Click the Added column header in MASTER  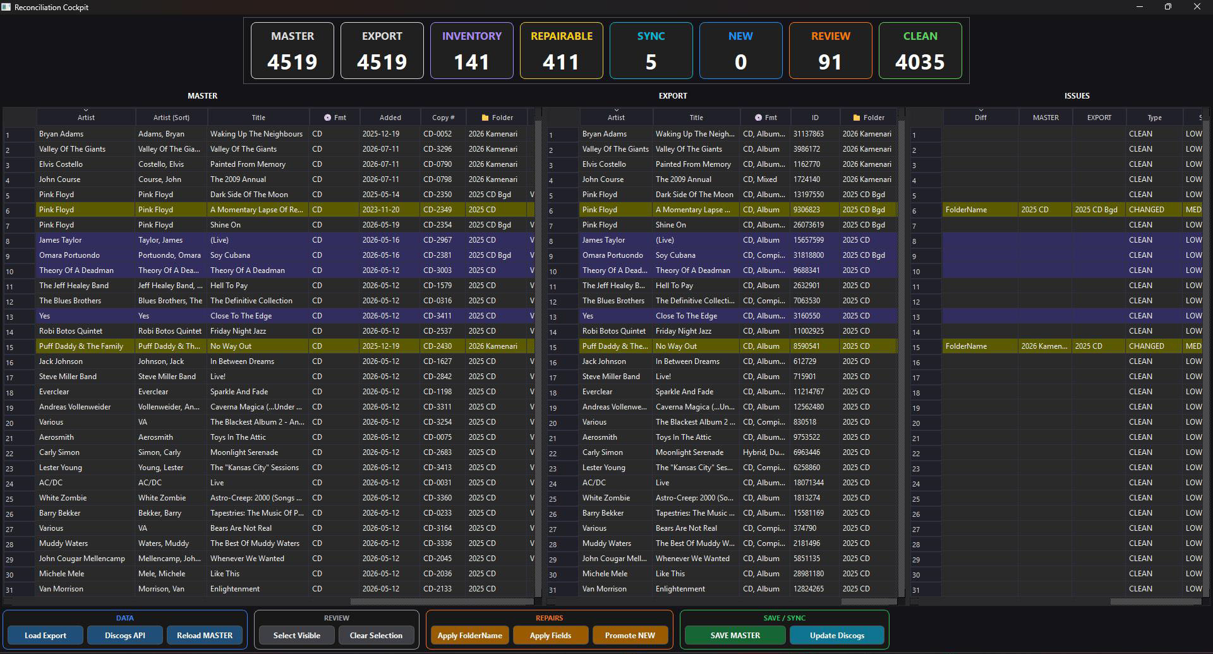390,118
